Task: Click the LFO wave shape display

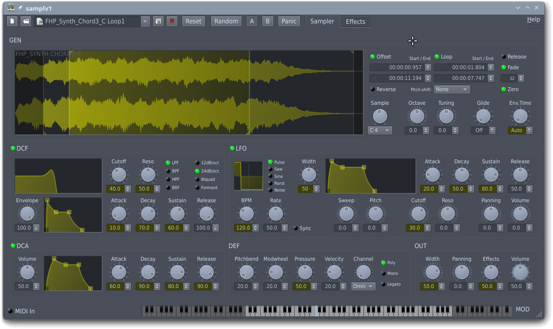Action: point(248,176)
